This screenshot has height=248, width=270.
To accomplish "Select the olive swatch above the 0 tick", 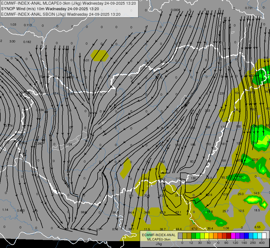I will pyautogui.click(x=185, y=236).
